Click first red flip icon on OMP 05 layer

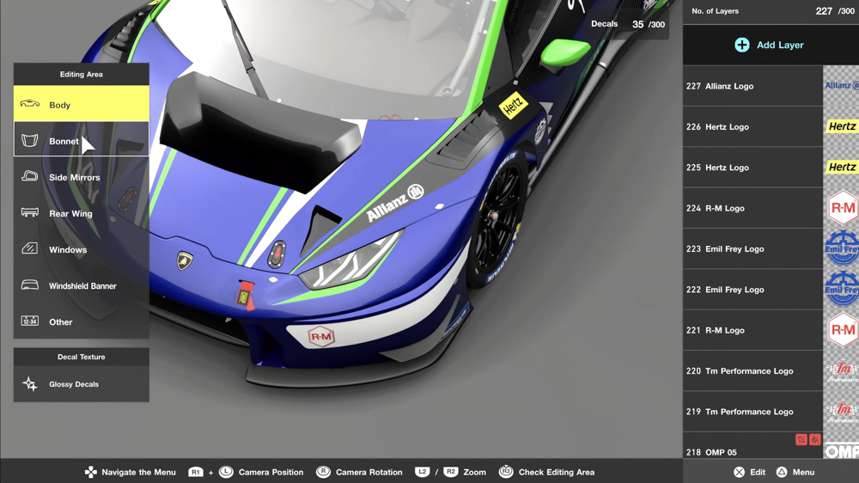pos(801,439)
